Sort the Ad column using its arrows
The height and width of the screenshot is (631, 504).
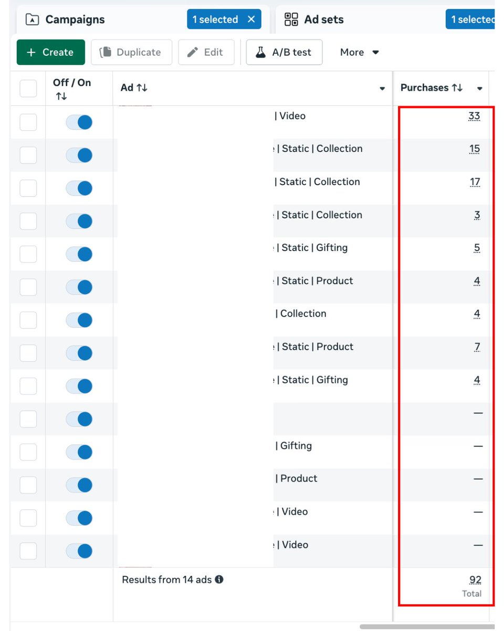pos(142,88)
